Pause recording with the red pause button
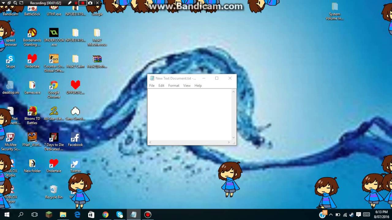 (x=76, y=3)
